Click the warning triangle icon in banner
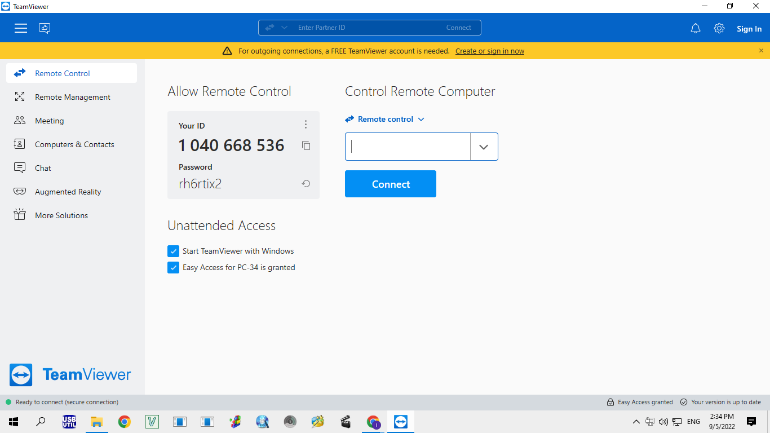 (227, 51)
